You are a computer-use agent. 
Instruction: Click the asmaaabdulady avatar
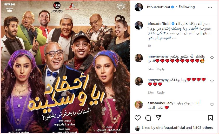click(x=139, y=105)
